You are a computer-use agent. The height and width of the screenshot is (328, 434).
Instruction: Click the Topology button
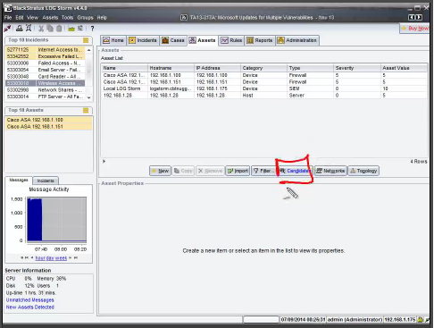pyautogui.click(x=363, y=171)
